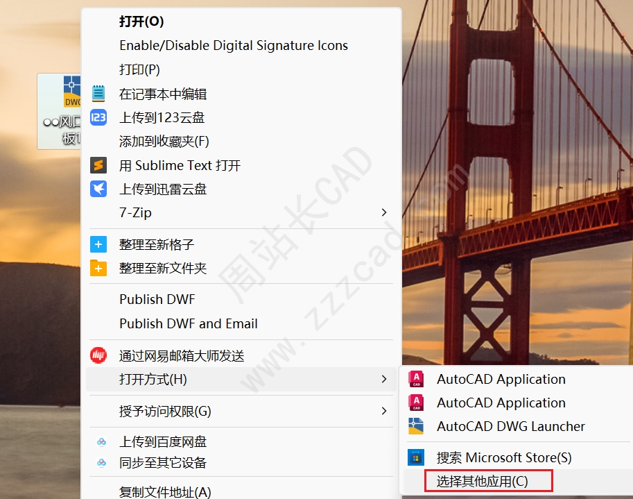This screenshot has width=633, height=499.
Task: Click the 123云盘 upload icon
Action: [98, 117]
